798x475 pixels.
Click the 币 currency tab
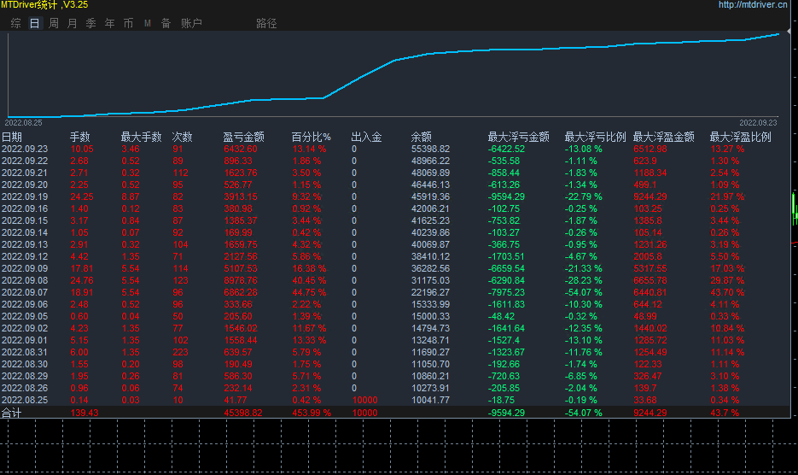tap(128, 23)
